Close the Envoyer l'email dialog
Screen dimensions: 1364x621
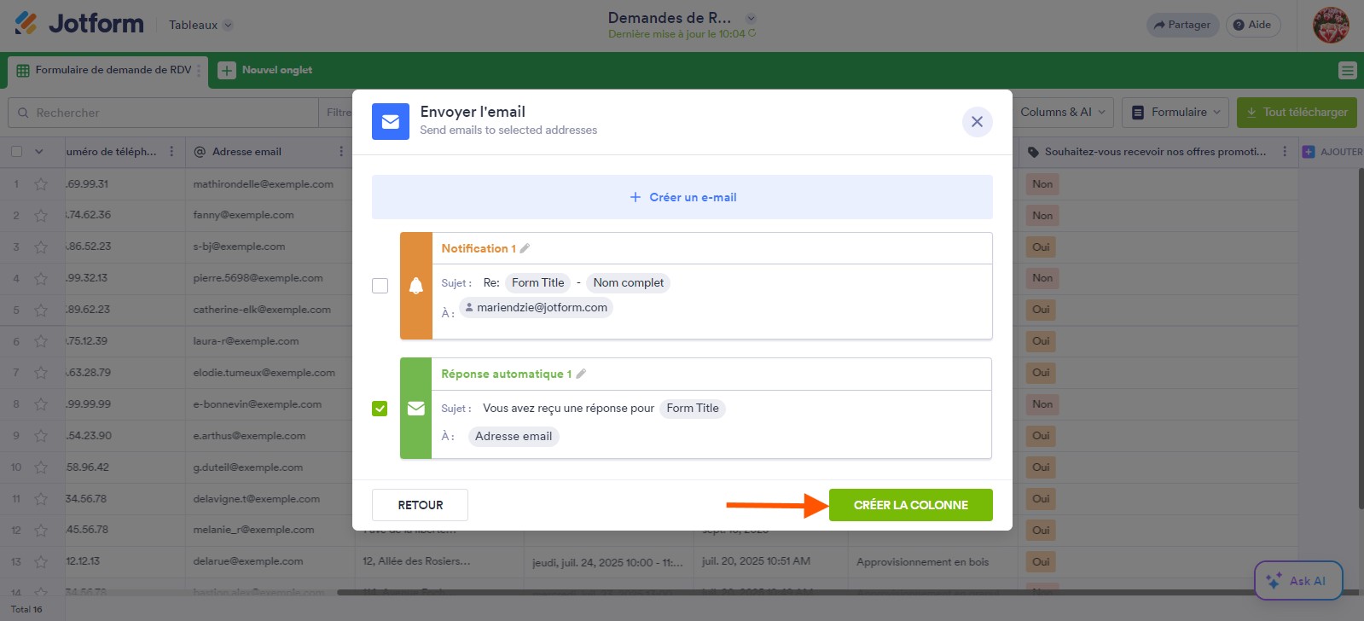pos(977,122)
